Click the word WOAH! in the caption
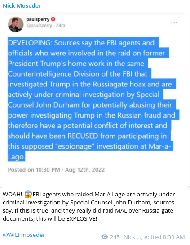 coord(13,195)
